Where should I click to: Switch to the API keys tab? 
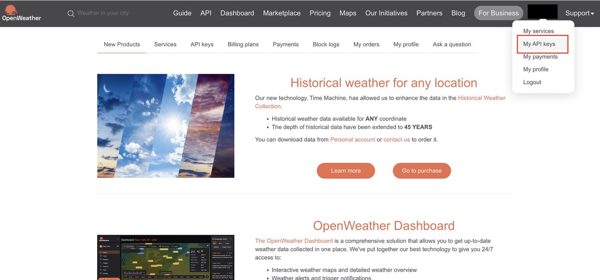(x=202, y=44)
